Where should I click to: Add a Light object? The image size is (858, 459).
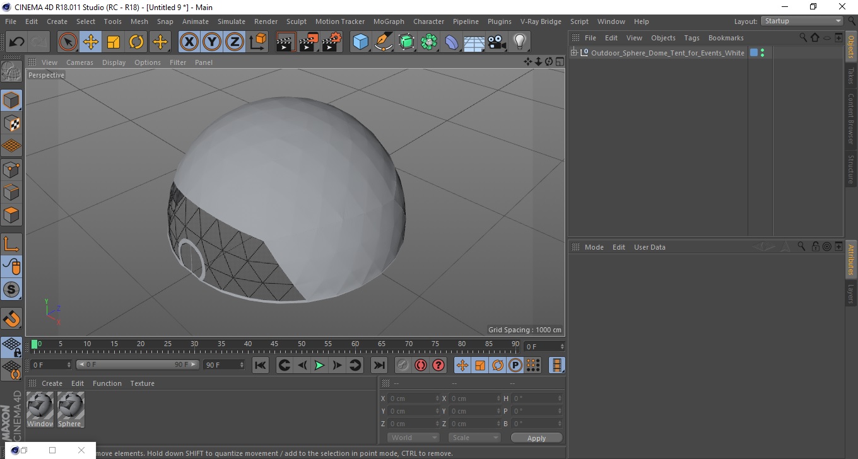[520, 42]
